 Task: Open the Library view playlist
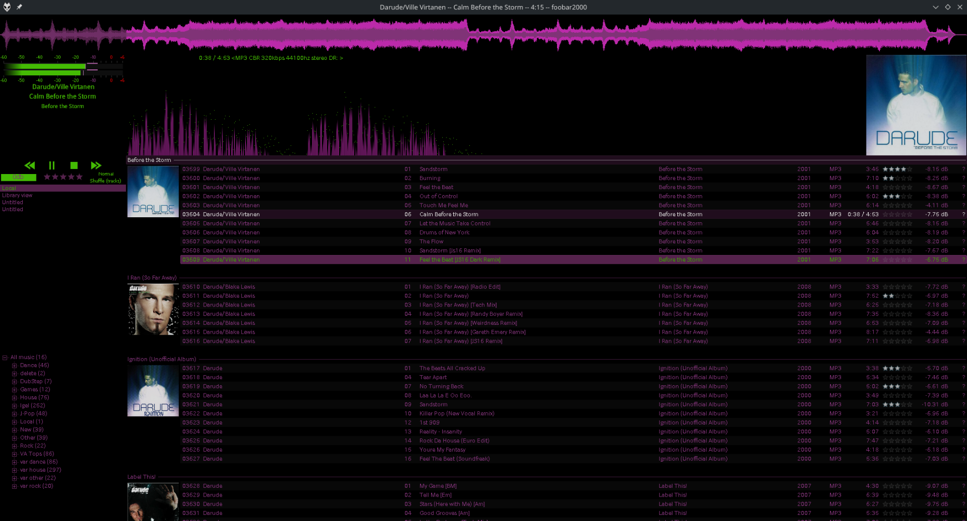(17, 195)
